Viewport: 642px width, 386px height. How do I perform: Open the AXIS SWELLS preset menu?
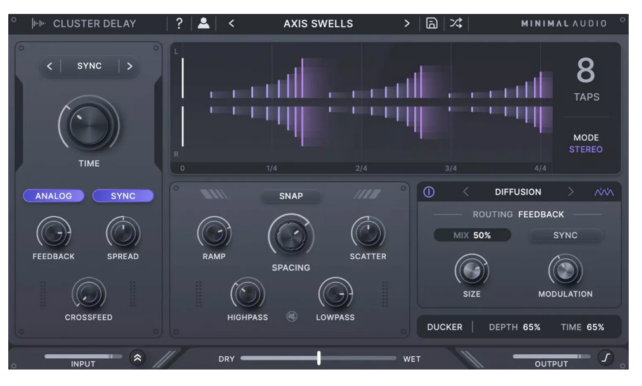tap(318, 23)
